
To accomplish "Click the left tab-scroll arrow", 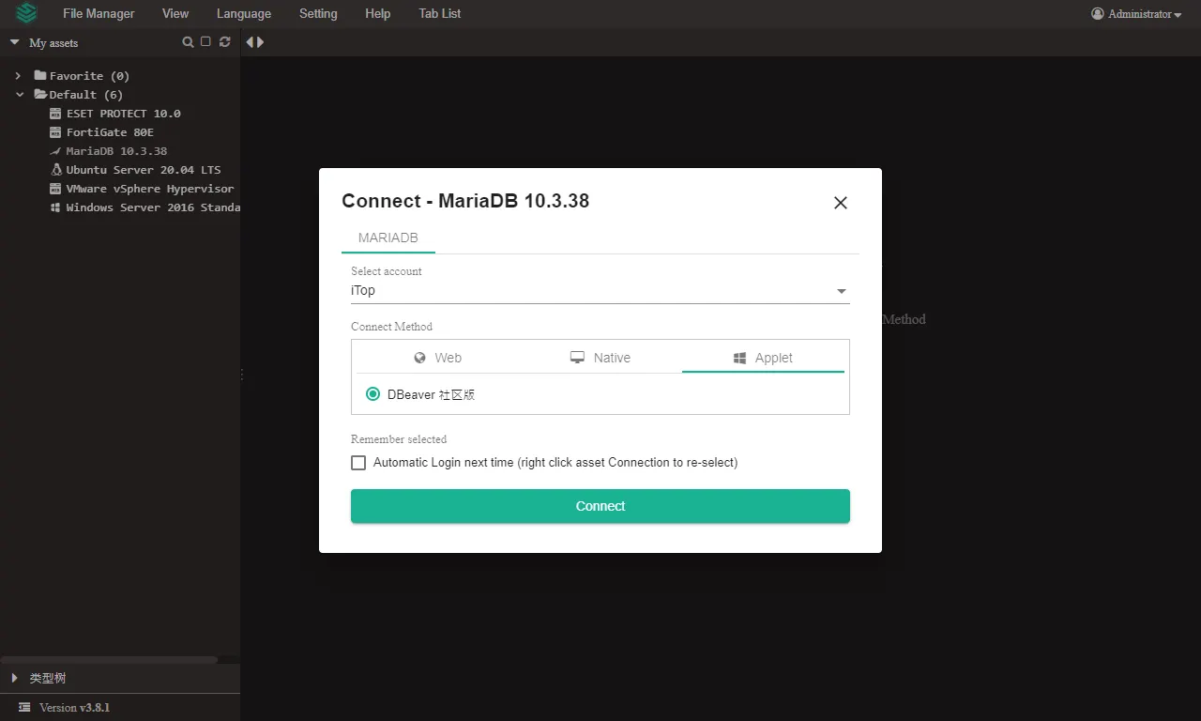I will point(250,42).
